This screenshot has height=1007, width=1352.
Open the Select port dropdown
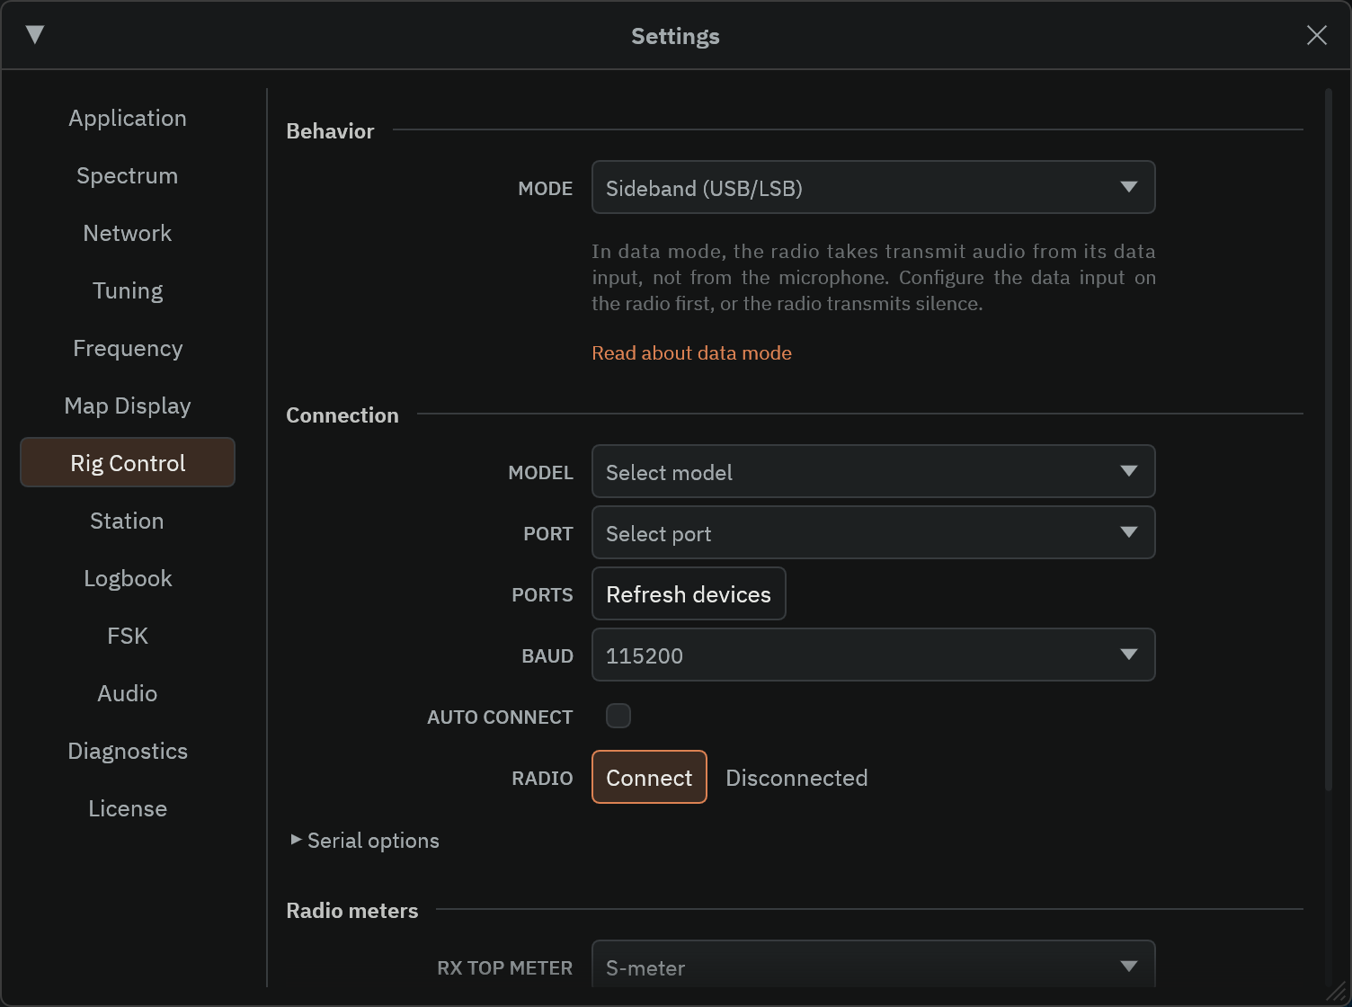pos(873,532)
